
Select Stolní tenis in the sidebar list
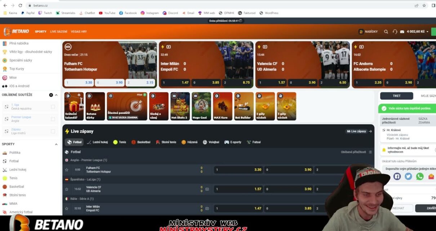pyautogui.click(x=17, y=195)
